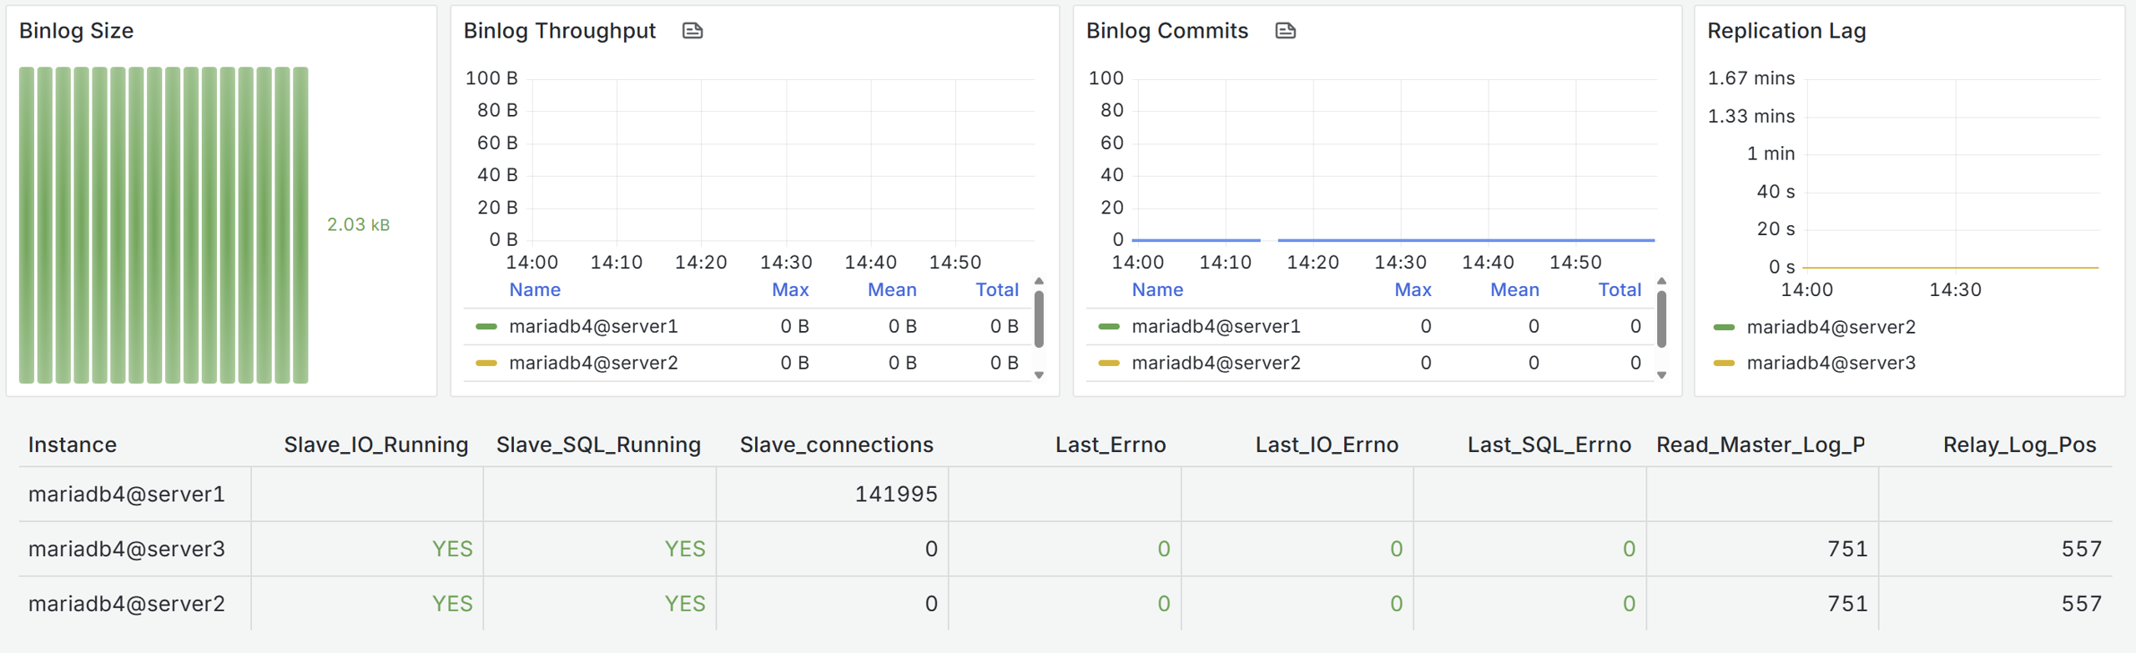Toggle mariadb4@server1 series in Binlog Throughput legend

pos(593,327)
